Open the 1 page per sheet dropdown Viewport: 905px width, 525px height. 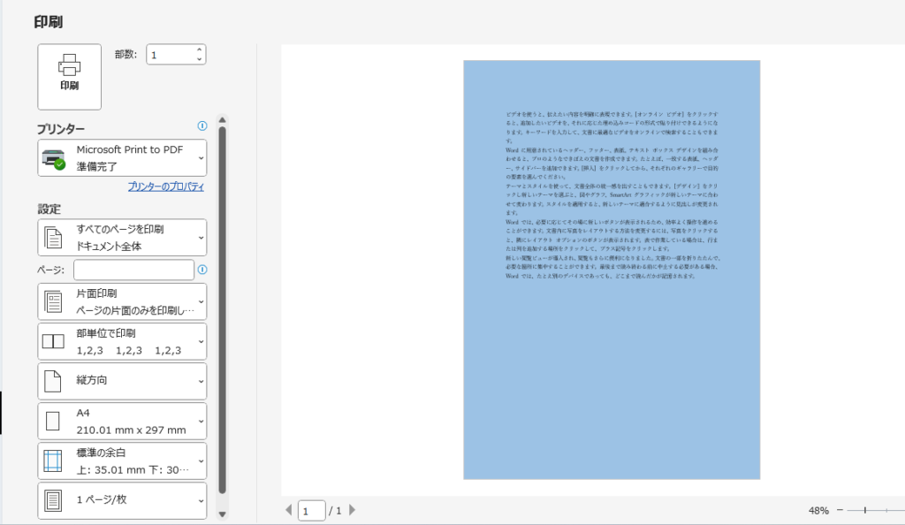(x=122, y=500)
